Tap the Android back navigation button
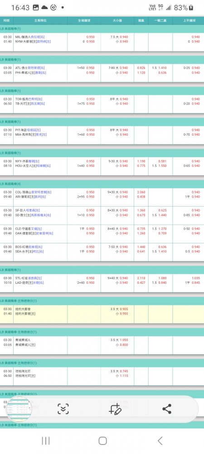204x454 pixels. 160,441
